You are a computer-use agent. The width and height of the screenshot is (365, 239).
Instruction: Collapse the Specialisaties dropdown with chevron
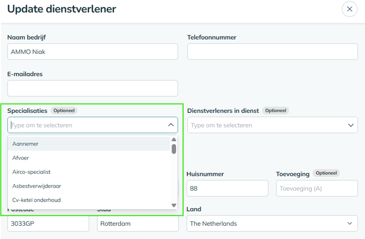coord(171,125)
